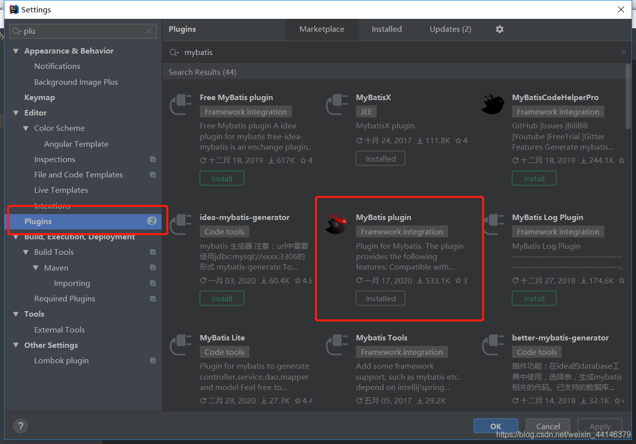Screen dimensions: 636x444
Task: Open Notifications settings
Action: [x=57, y=66]
